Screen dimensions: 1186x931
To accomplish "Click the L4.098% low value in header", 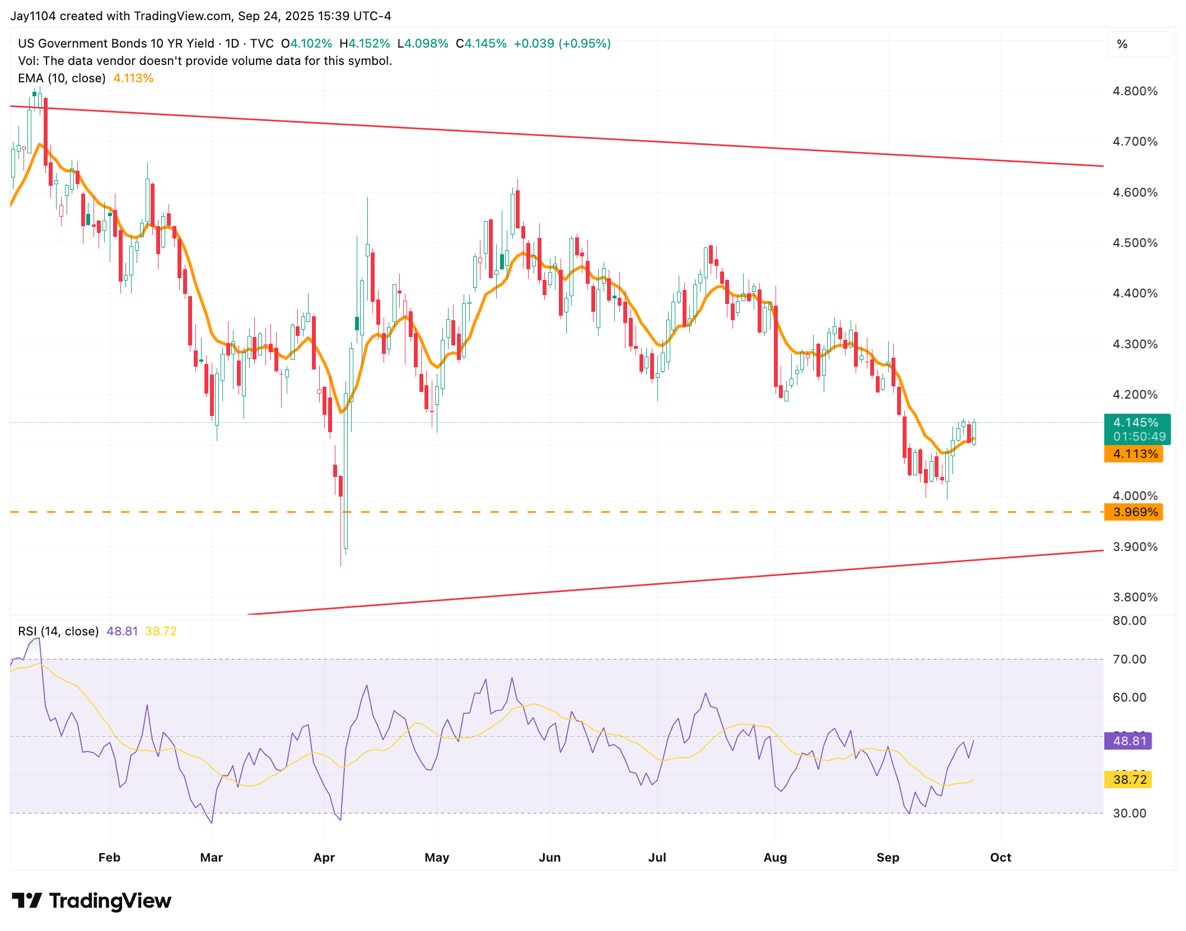I will click(x=423, y=44).
